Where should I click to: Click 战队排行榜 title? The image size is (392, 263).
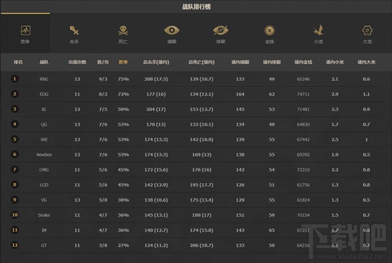point(196,7)
